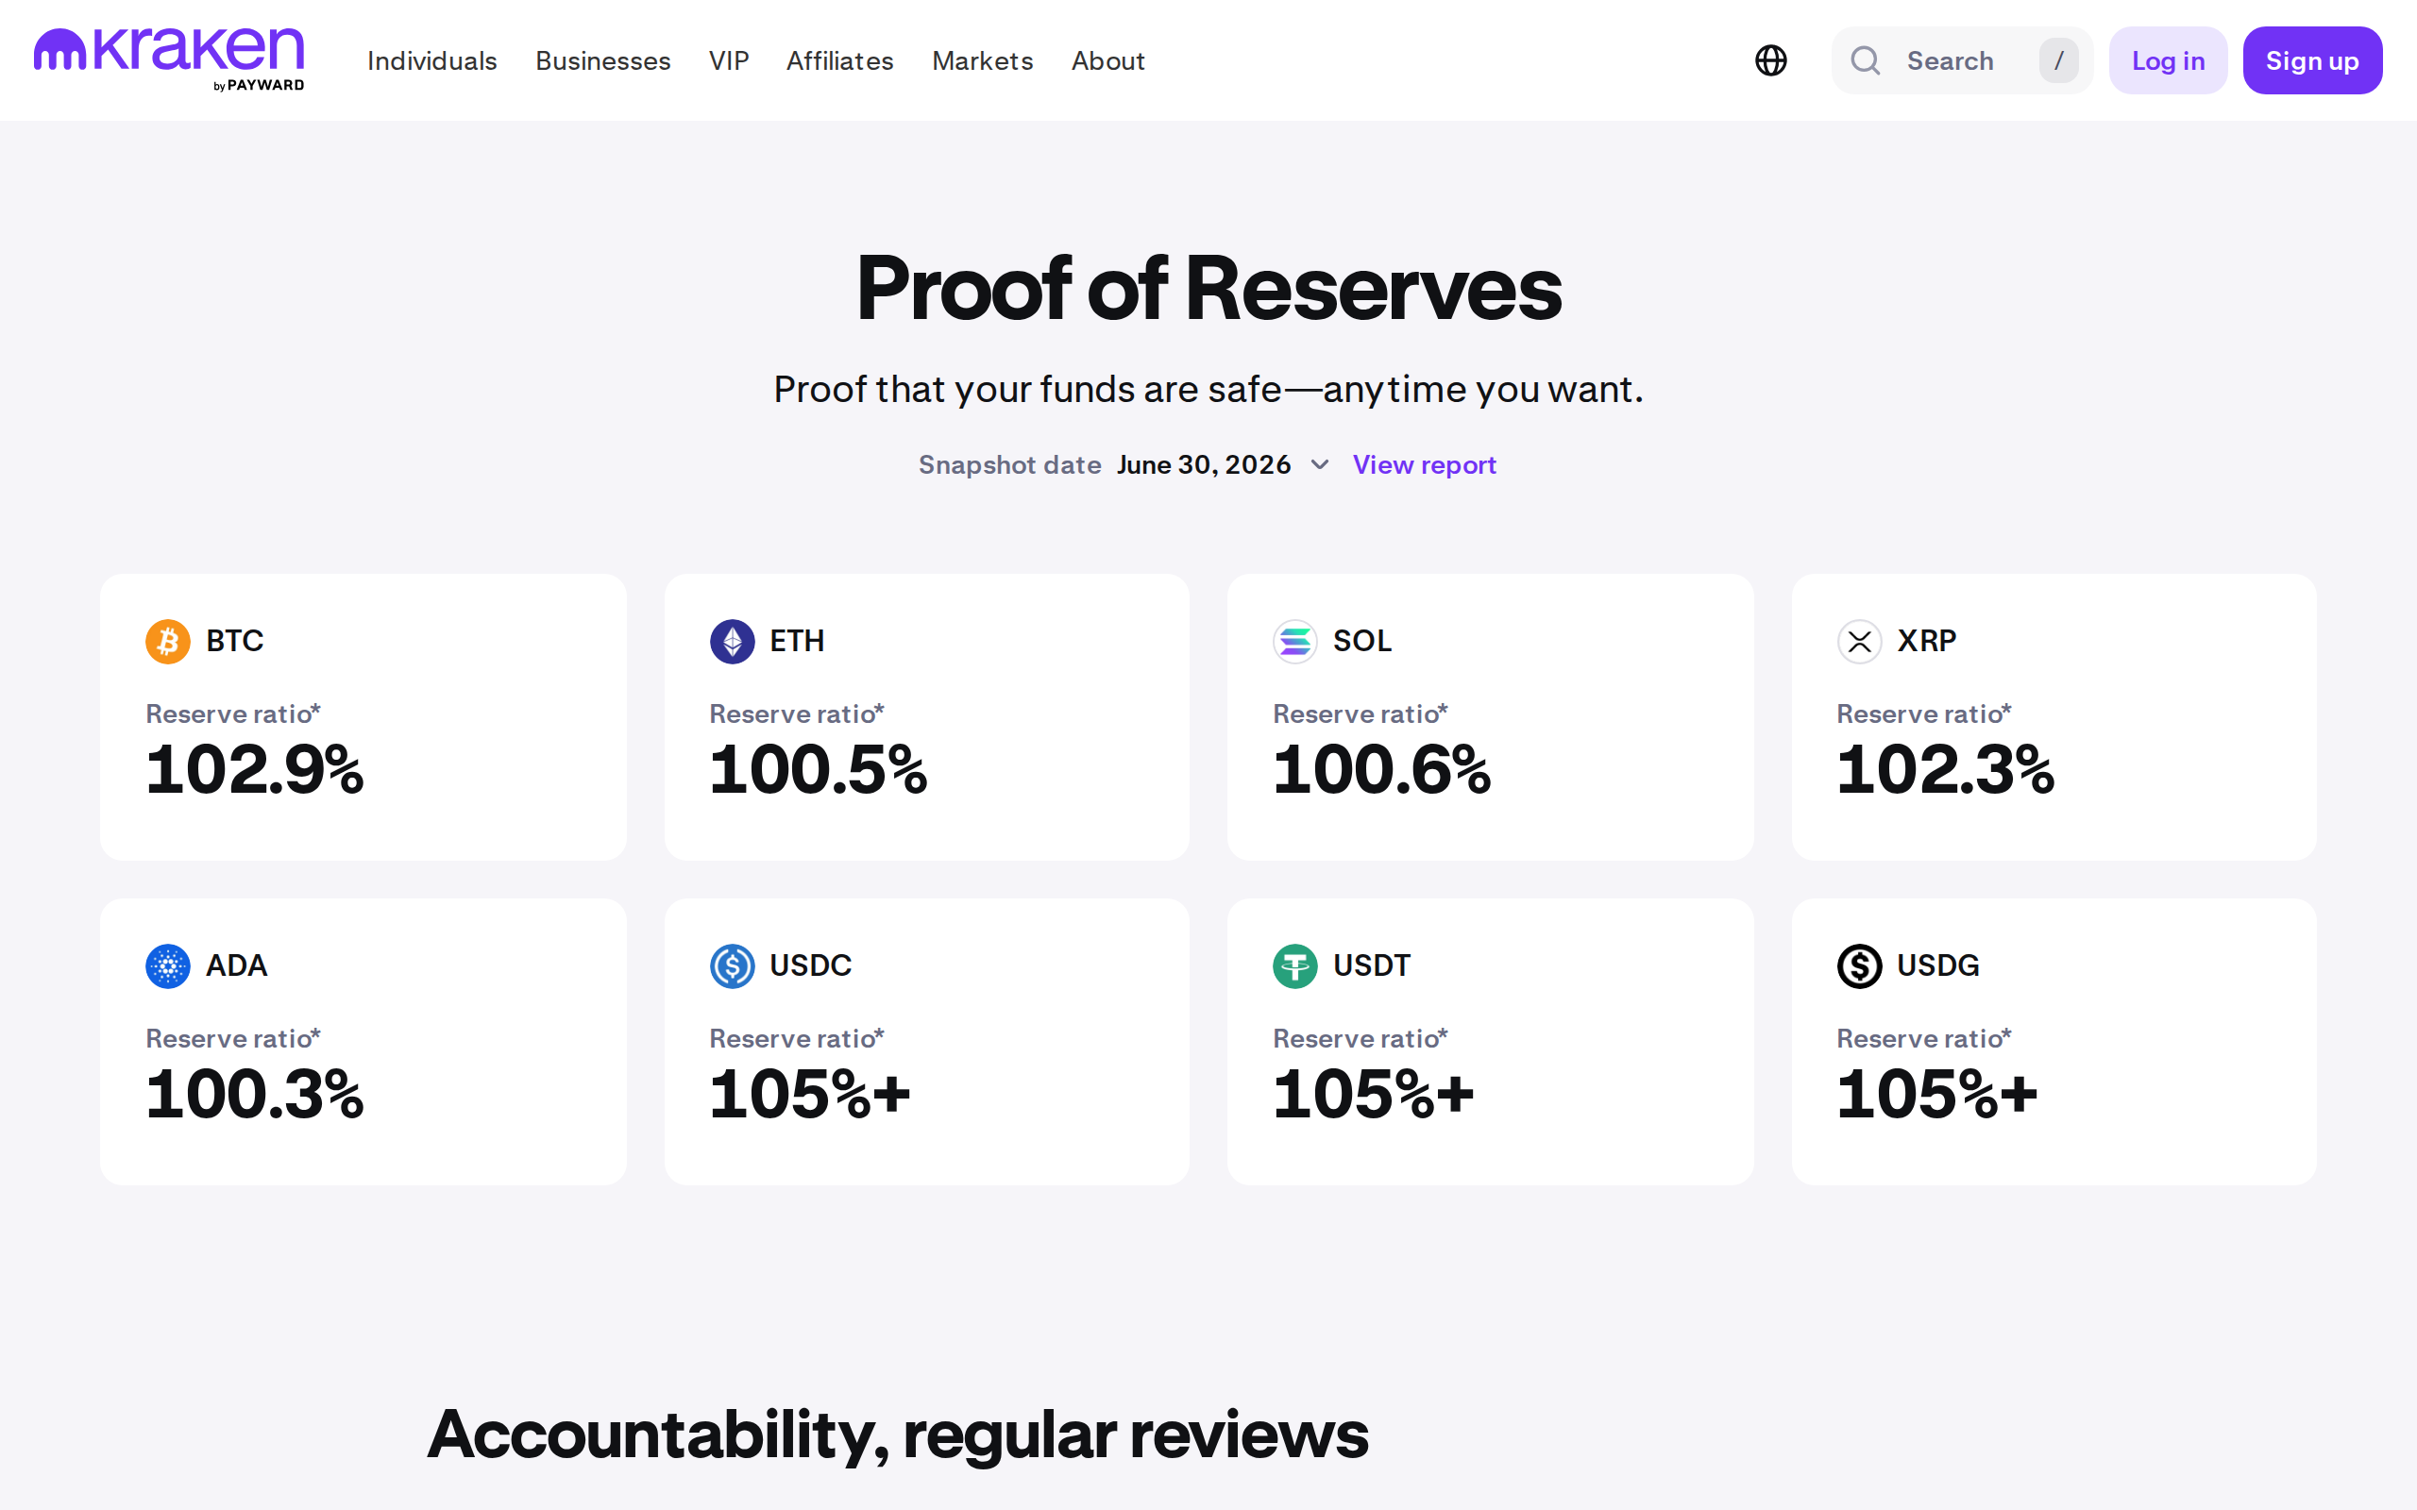Image resolution: width=2417 pixels, height=1510 pixels.
Task: Open the globe language selector
Action: pos(1771,61)
